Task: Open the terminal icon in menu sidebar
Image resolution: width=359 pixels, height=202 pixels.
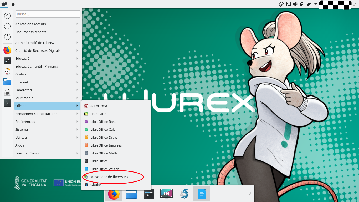Action: tap(7, 103)
